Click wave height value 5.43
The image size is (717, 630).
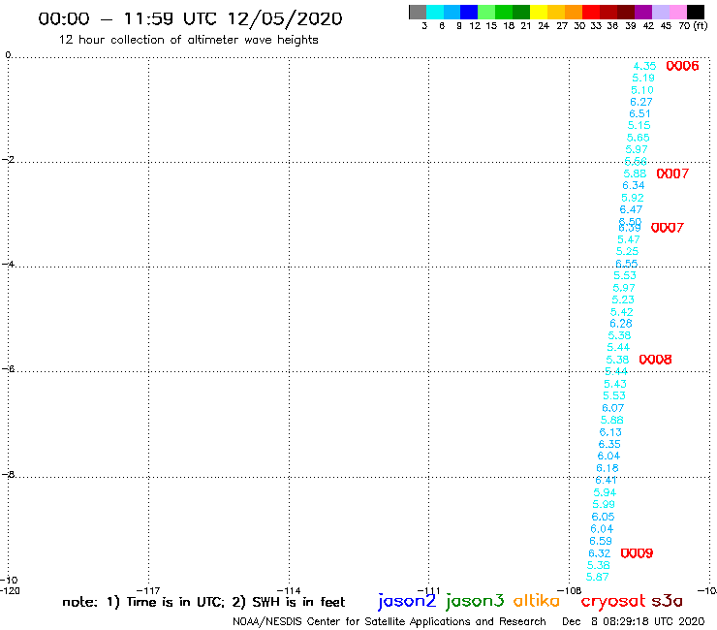[615, 384]
